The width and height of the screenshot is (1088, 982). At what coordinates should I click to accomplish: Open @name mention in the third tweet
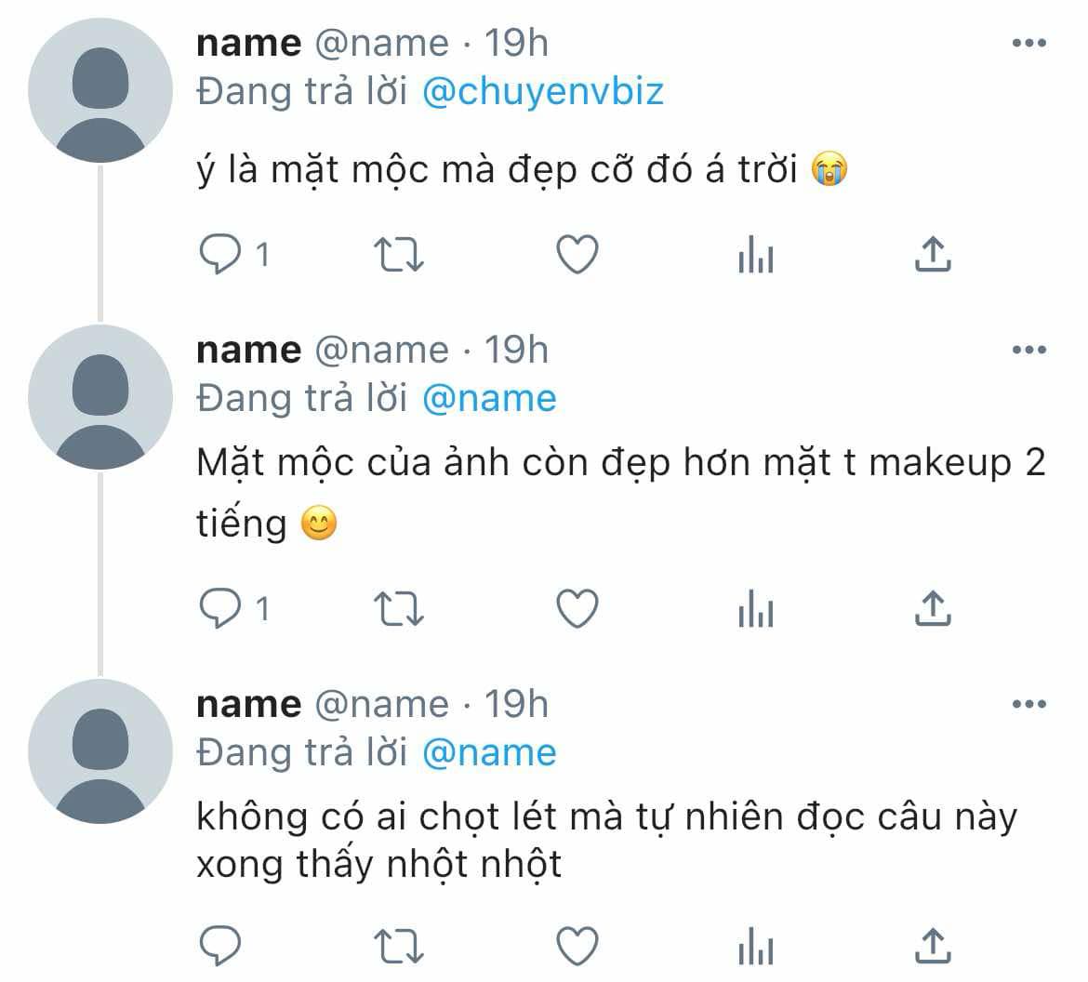click(489, 752)
